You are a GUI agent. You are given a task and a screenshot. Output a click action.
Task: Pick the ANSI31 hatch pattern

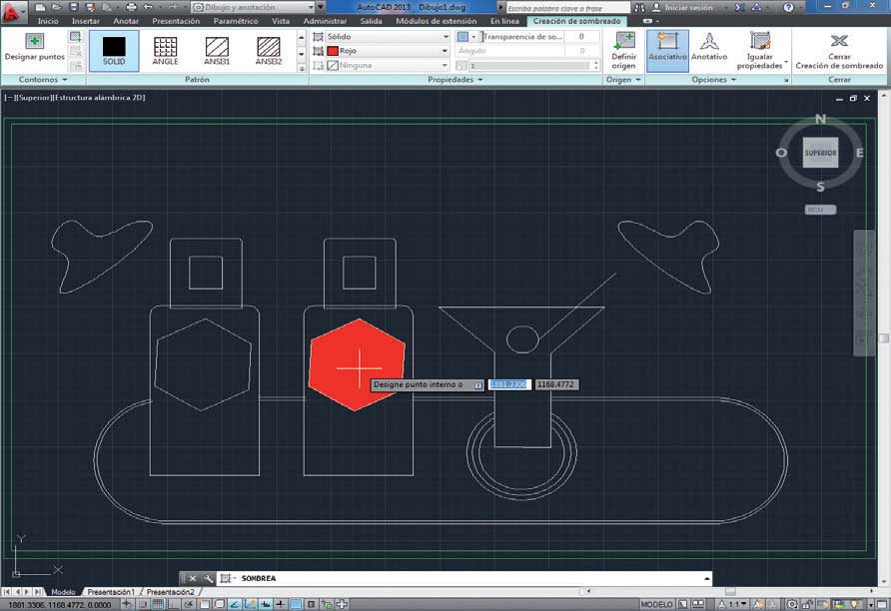[217, 51]
